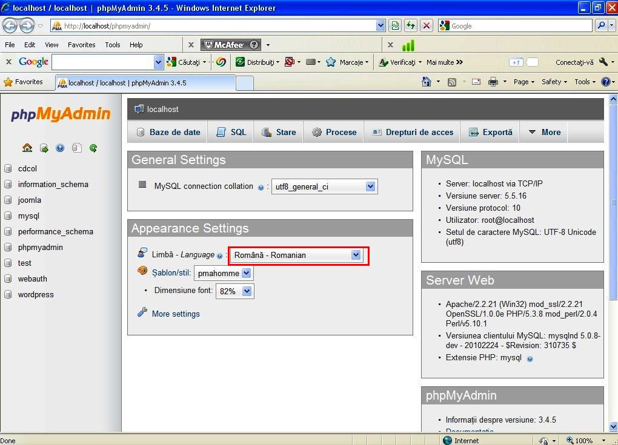This screenshot has height=445, width=618.
Task: Open the phpMyAdmin Home icon in sidebar
Action: (27, 148)
